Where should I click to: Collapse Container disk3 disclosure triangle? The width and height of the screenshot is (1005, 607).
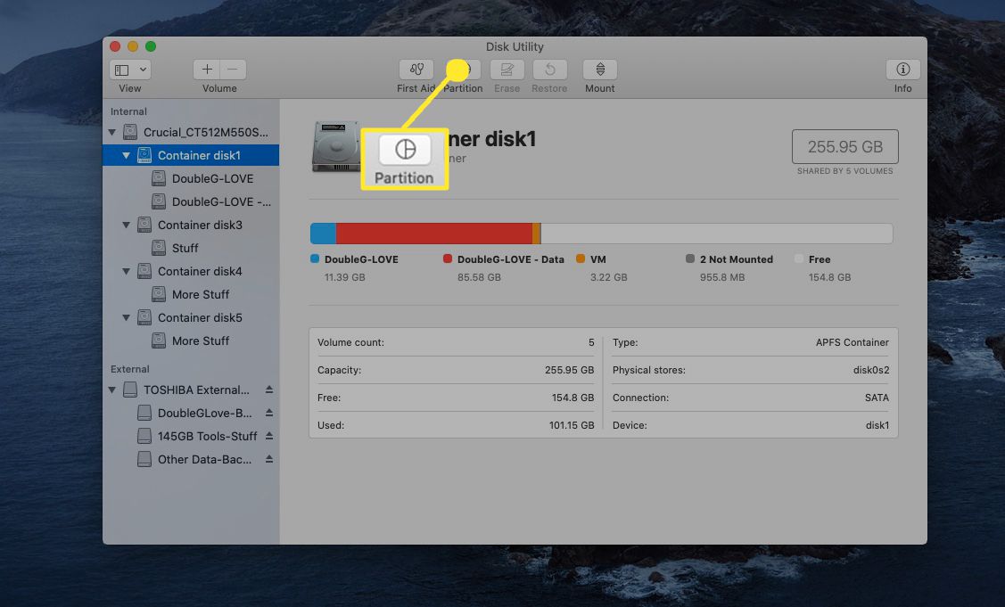(127, 226)
